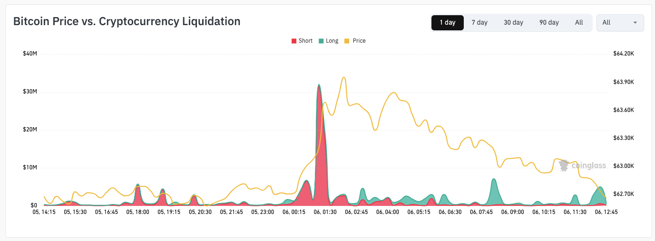Click the green Long legend square
655x241 pixels.
pyautogui.click(x=321, y=41)
